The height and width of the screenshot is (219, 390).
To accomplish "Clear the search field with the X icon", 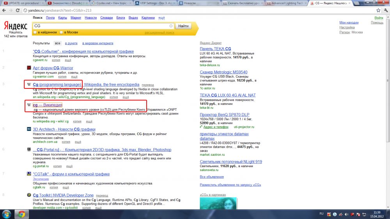I will (x=171, y=26).
